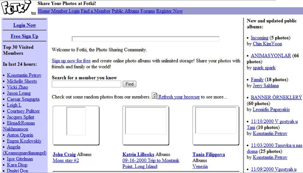Open the Mons stay #2 album
303x173 pixels.
click(66, 160)
